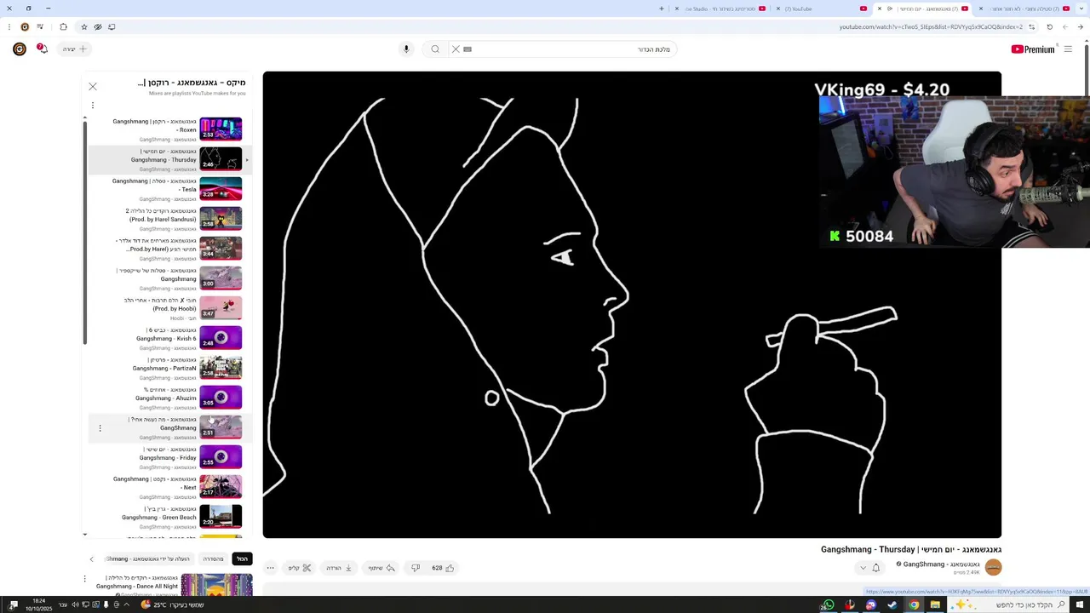1090x613 pixels.
Task: Open Chrome from the taskbar
Action: 914,605
